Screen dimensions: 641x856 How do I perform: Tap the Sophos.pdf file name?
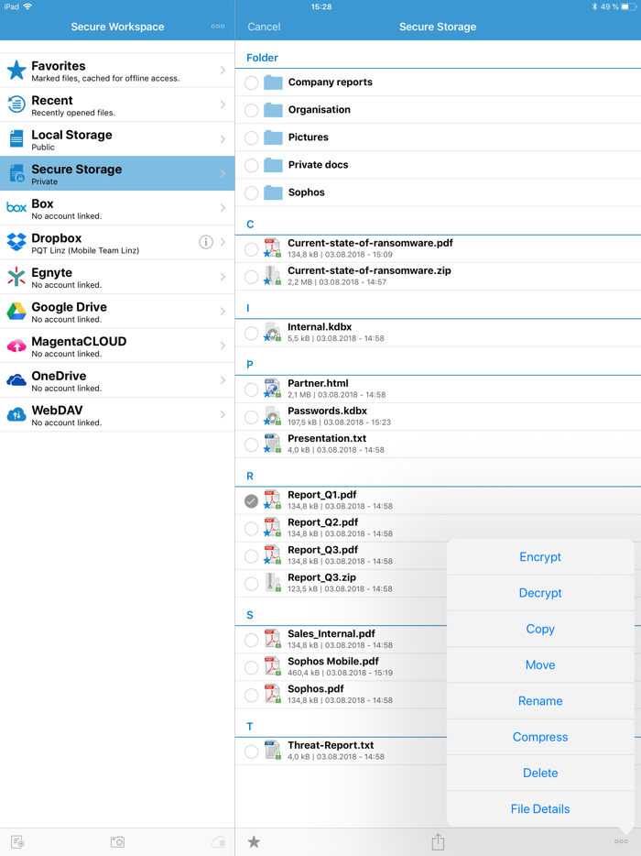[316, 689]
